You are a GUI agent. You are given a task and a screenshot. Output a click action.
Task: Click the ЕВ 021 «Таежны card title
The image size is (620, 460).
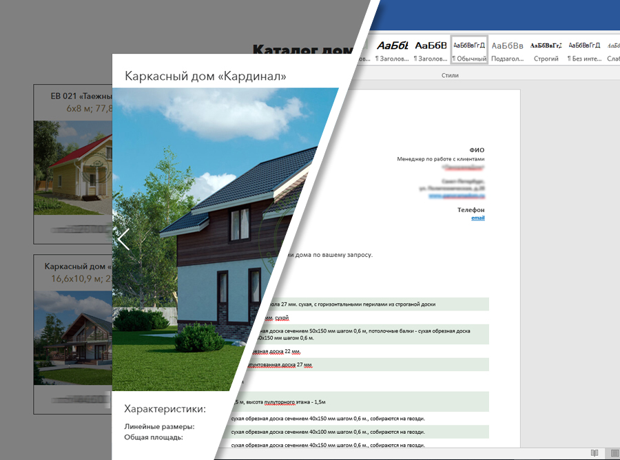81,96
